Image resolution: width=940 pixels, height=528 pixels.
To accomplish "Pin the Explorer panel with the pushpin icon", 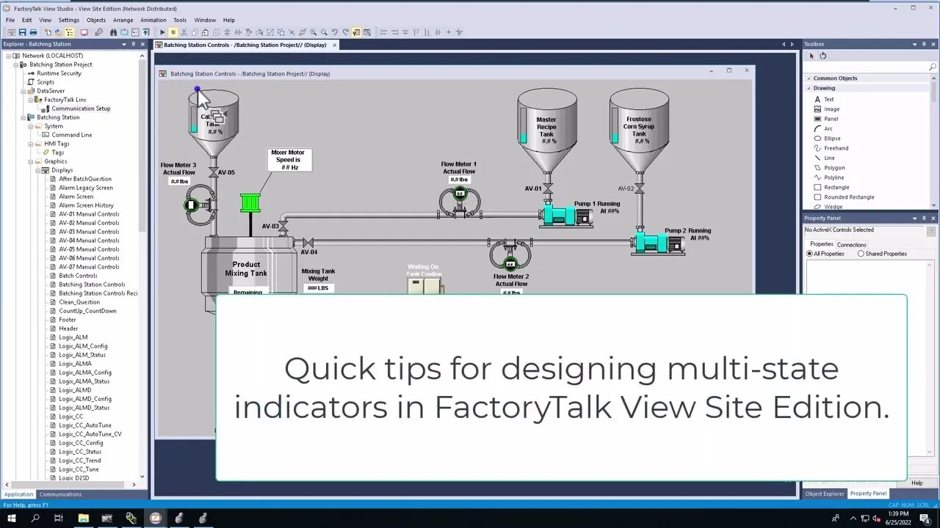I will pyautogui.click(x=133, y=44).
